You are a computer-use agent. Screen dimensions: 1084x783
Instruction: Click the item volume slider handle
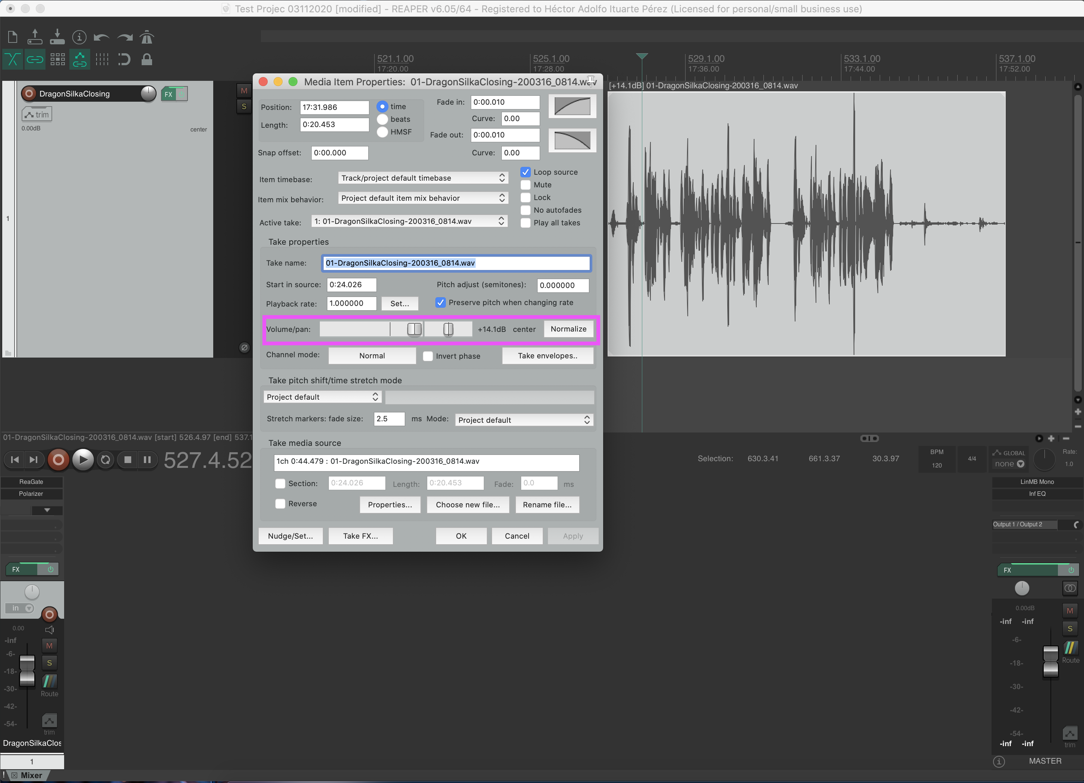point(414,329)
